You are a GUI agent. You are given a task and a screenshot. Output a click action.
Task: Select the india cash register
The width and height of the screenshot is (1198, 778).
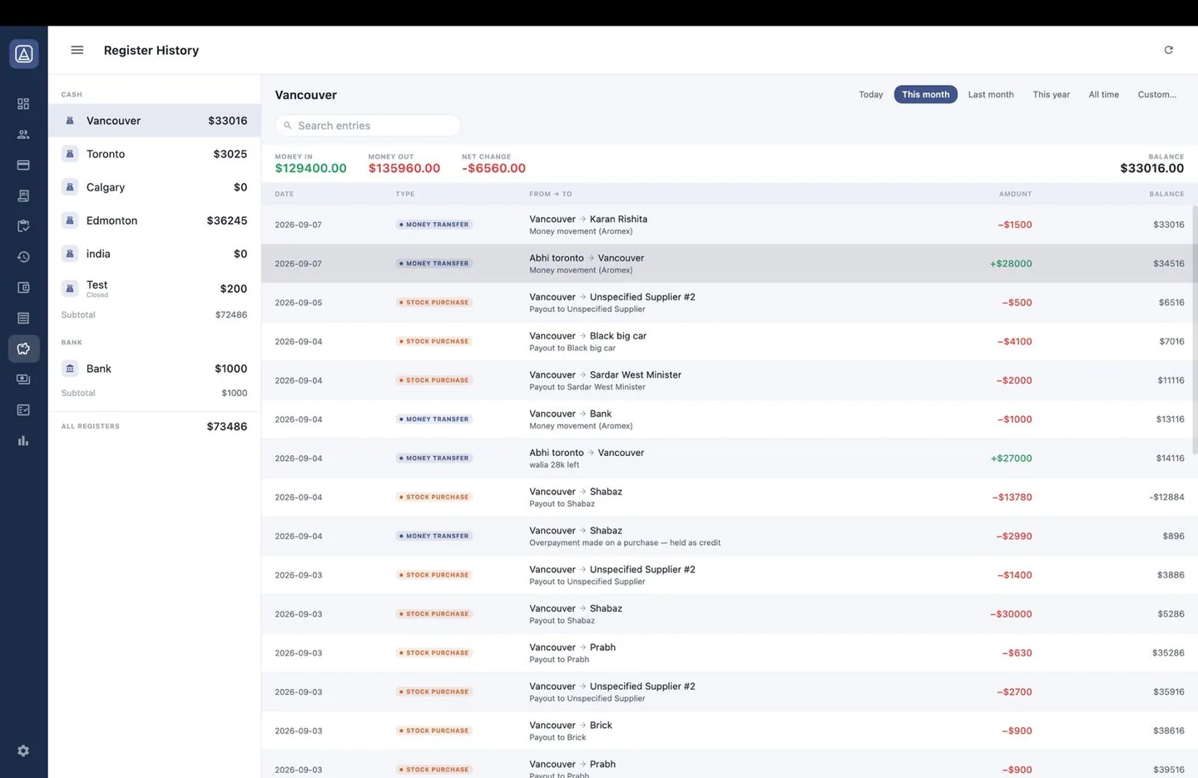click(155, 254)
